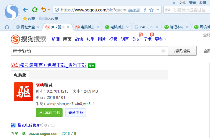This screenshot has height=138, width=210.
Task: Clear search query with the X icon
Action: (163, 51)
